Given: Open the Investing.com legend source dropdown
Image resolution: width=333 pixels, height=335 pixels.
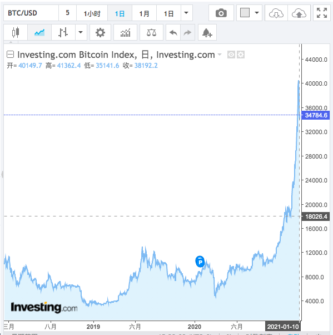Looking at the screenshot, I should click(x=220, y=55).
